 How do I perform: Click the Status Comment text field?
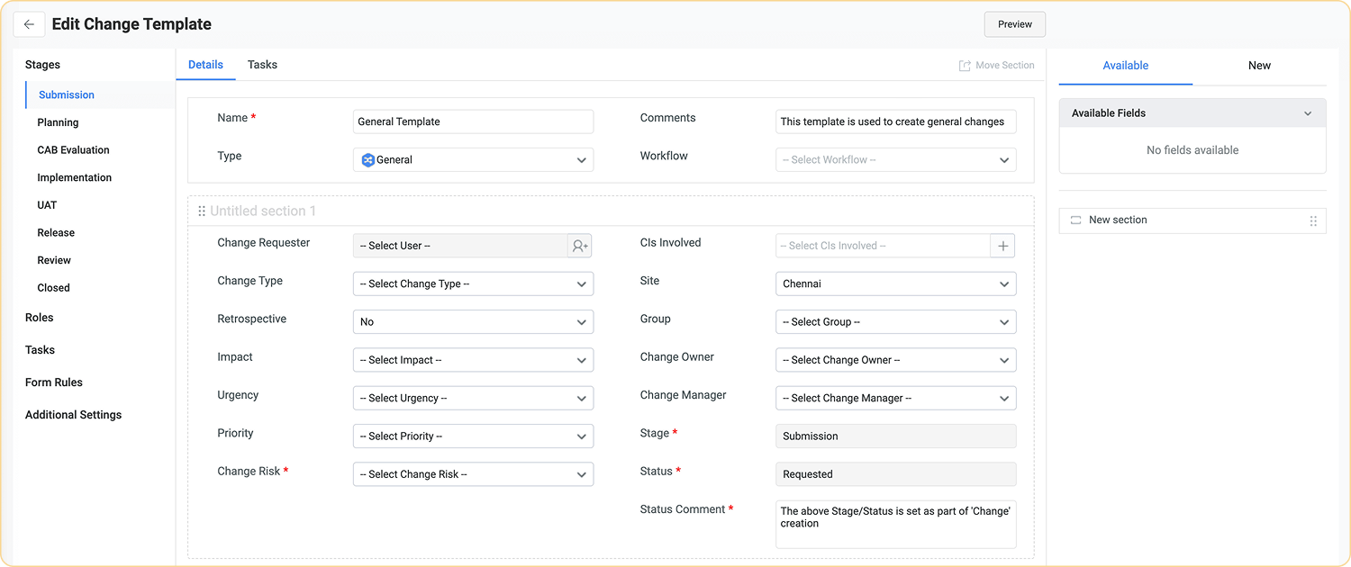point(895,524)
